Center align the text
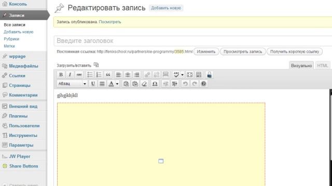The width and height of the screenshot is (332, 186). (128, 74)
